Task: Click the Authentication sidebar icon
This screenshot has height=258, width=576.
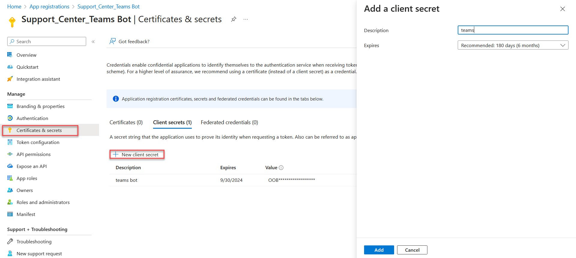Action: click(10, 118)
